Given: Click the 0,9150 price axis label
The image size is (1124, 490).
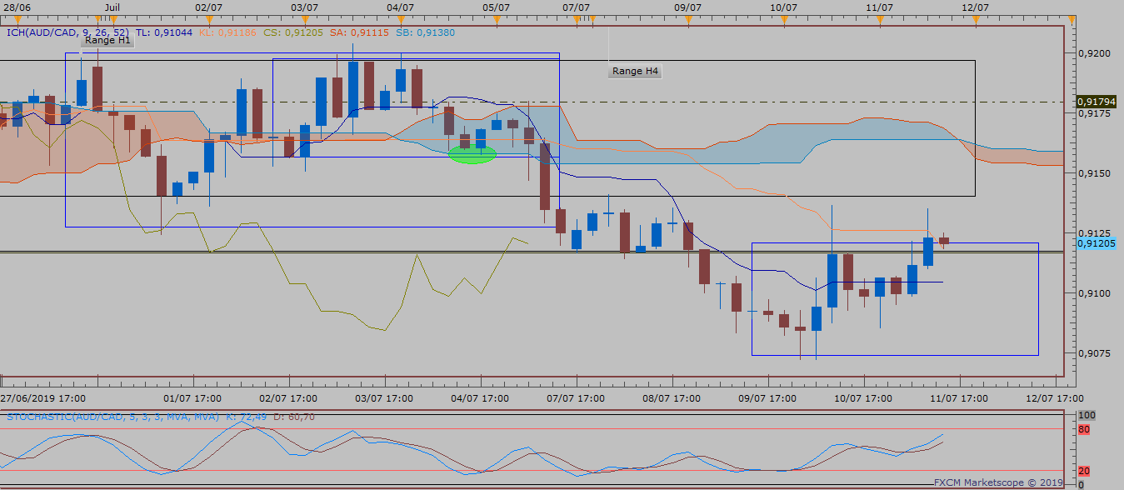Looking at the screenshot, I should [x=1093, y=172].
